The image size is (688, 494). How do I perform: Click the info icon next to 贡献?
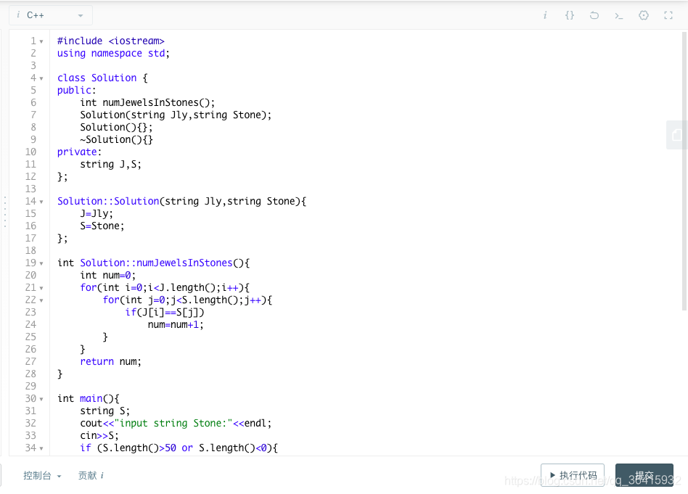[x=102, y=476]
